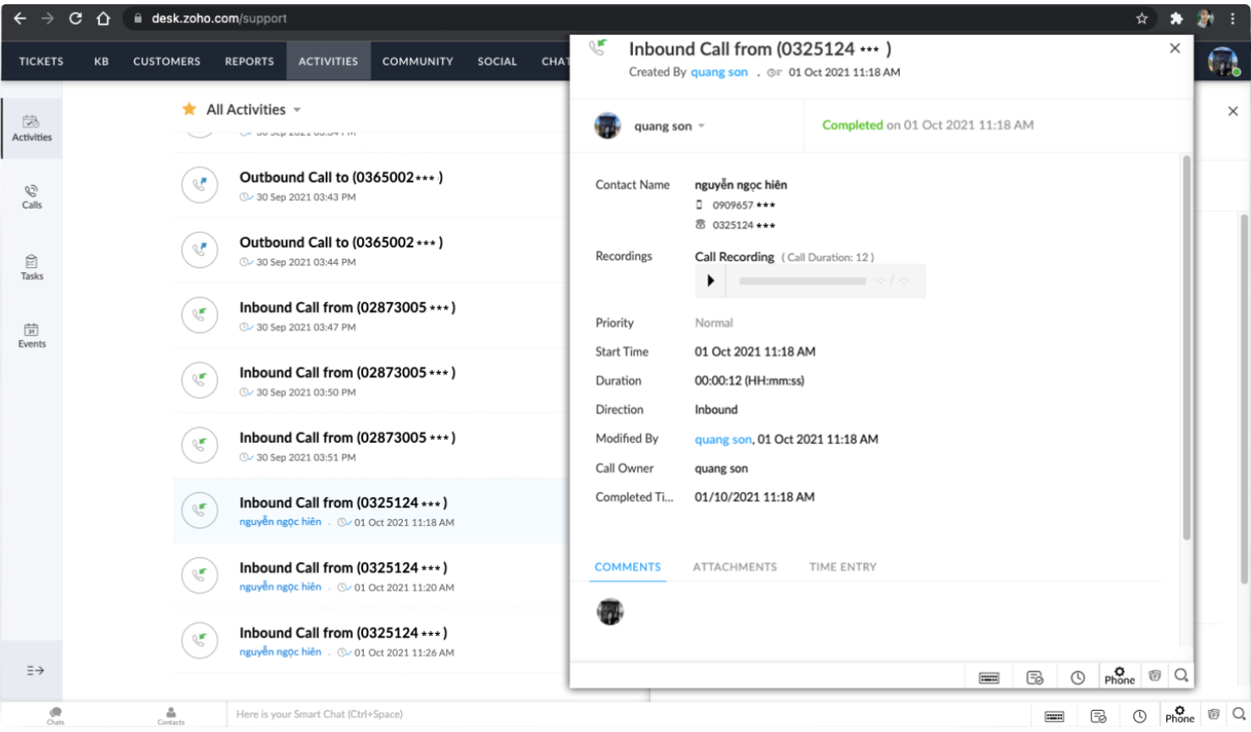
Task: Open the Reports menu
Action: [249, 62]
